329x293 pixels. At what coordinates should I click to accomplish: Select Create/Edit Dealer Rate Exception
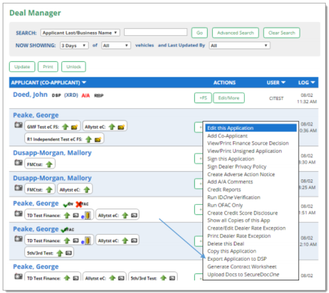coord(246,228)
